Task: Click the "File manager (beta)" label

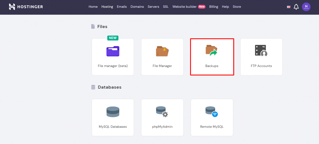Action: coord(113,66)
